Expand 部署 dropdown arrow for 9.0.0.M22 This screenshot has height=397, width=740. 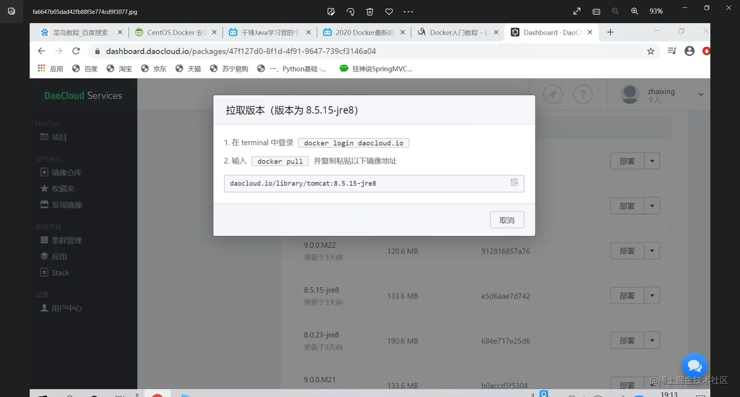[652, 251]
